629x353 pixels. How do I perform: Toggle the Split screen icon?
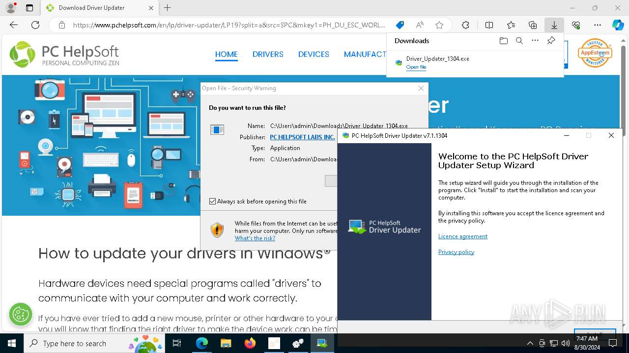point(489,25)
